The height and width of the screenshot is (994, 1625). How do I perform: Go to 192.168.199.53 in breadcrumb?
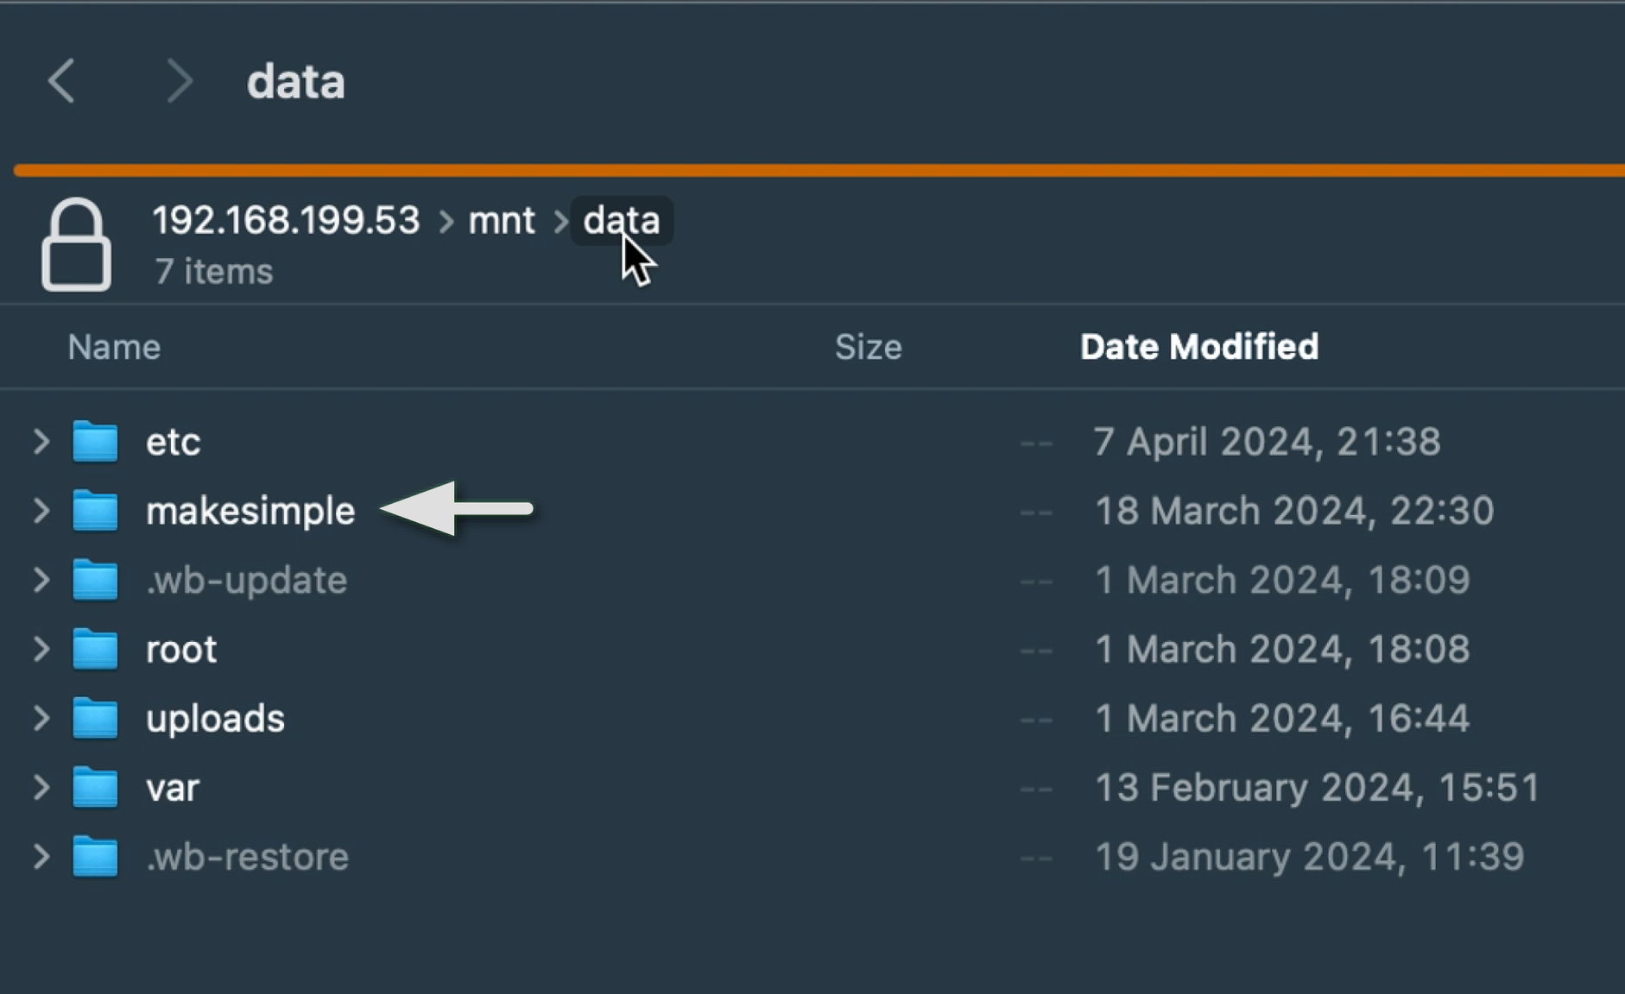coord(286,221)
